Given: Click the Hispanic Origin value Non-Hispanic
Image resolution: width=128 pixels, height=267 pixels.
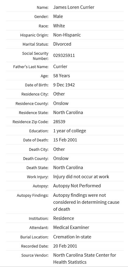Looking at the screenshot, I should pyautogui.click(x=67, y=35).
